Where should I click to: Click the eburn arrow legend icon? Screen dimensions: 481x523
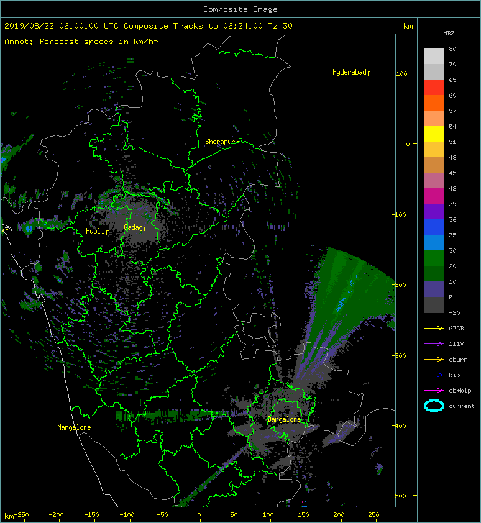tap(434, 360)
